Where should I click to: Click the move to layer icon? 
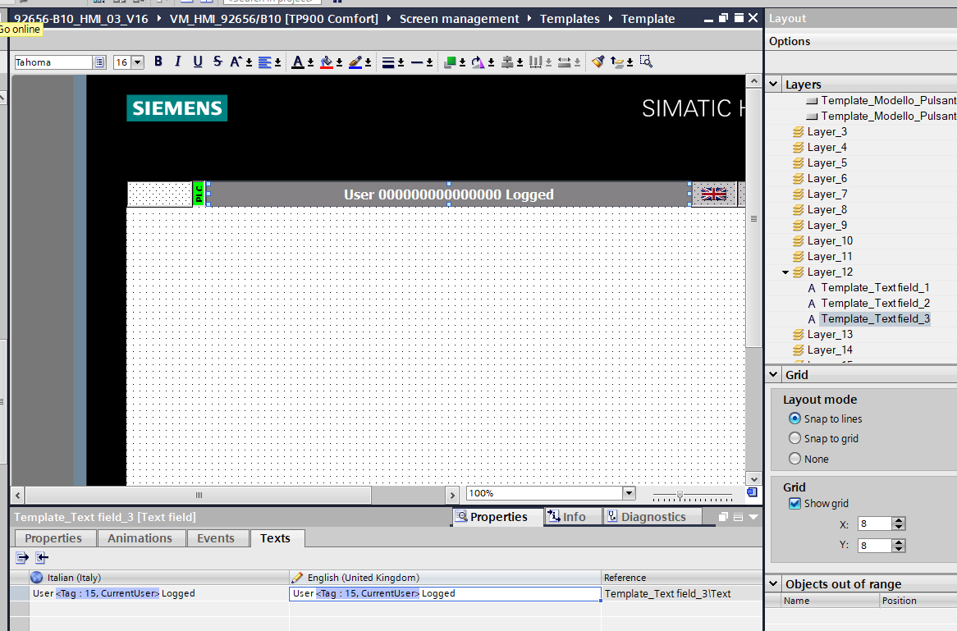coord(617,62)
